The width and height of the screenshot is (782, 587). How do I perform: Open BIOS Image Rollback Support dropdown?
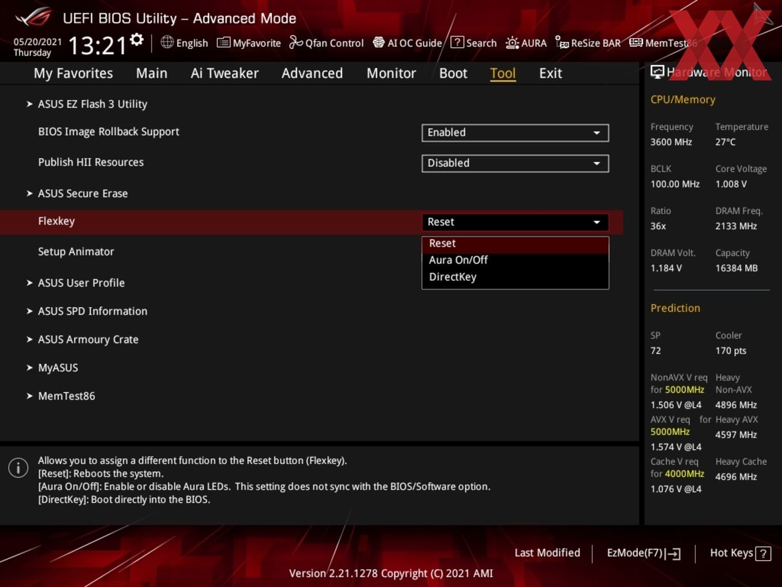point(515,132)
